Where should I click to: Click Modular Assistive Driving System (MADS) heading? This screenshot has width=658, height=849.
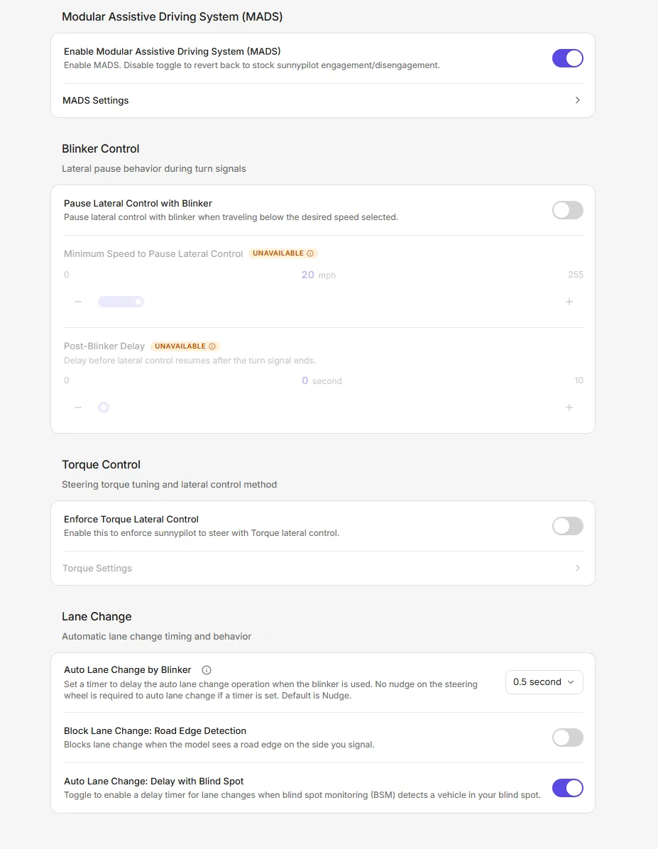point(172,17)
